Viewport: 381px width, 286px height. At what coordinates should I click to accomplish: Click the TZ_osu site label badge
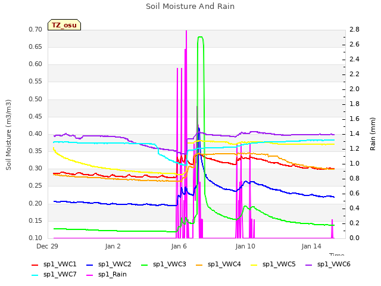[64, 25]
